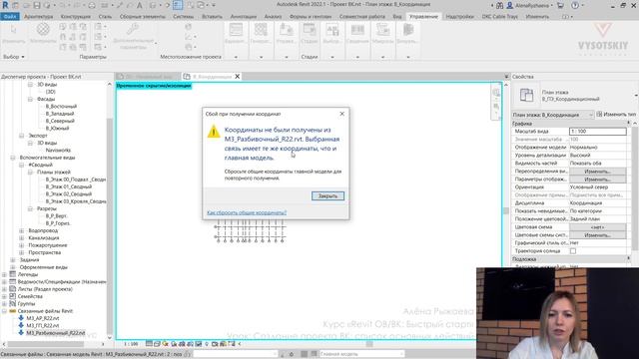Screen dimensions: 639x359
Task: Select the МЗ_ГП_R22.rvt linked file
Action: pos(42,326)
